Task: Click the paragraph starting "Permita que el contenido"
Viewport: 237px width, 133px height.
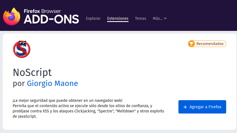Action: [x=89, y=111]
